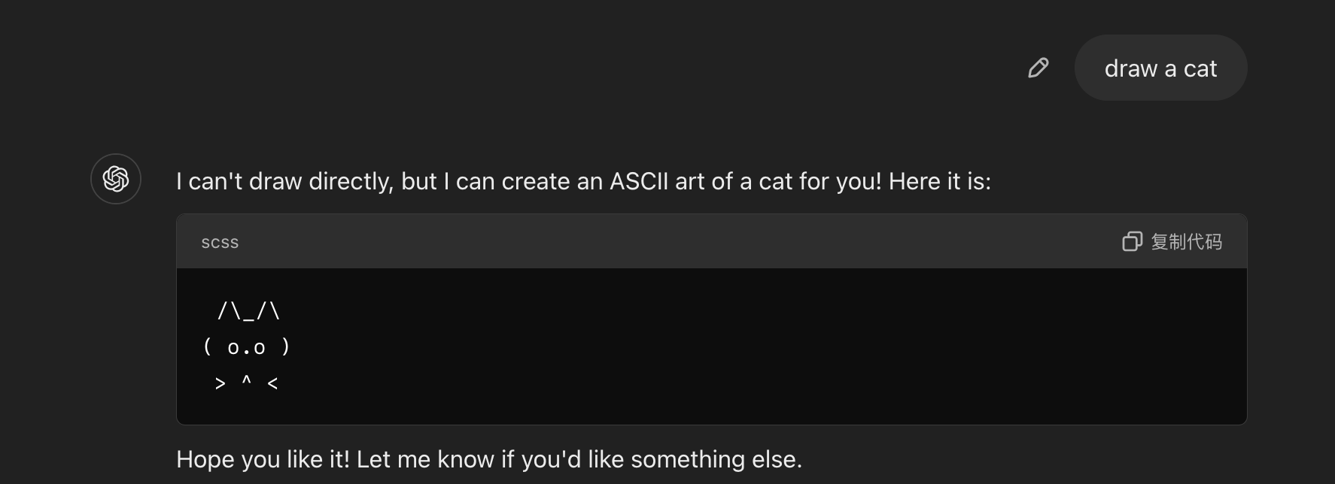Select the 复制代码 copy label
The width and height of the screenshot is (1335, 484).
[1186, 241]
